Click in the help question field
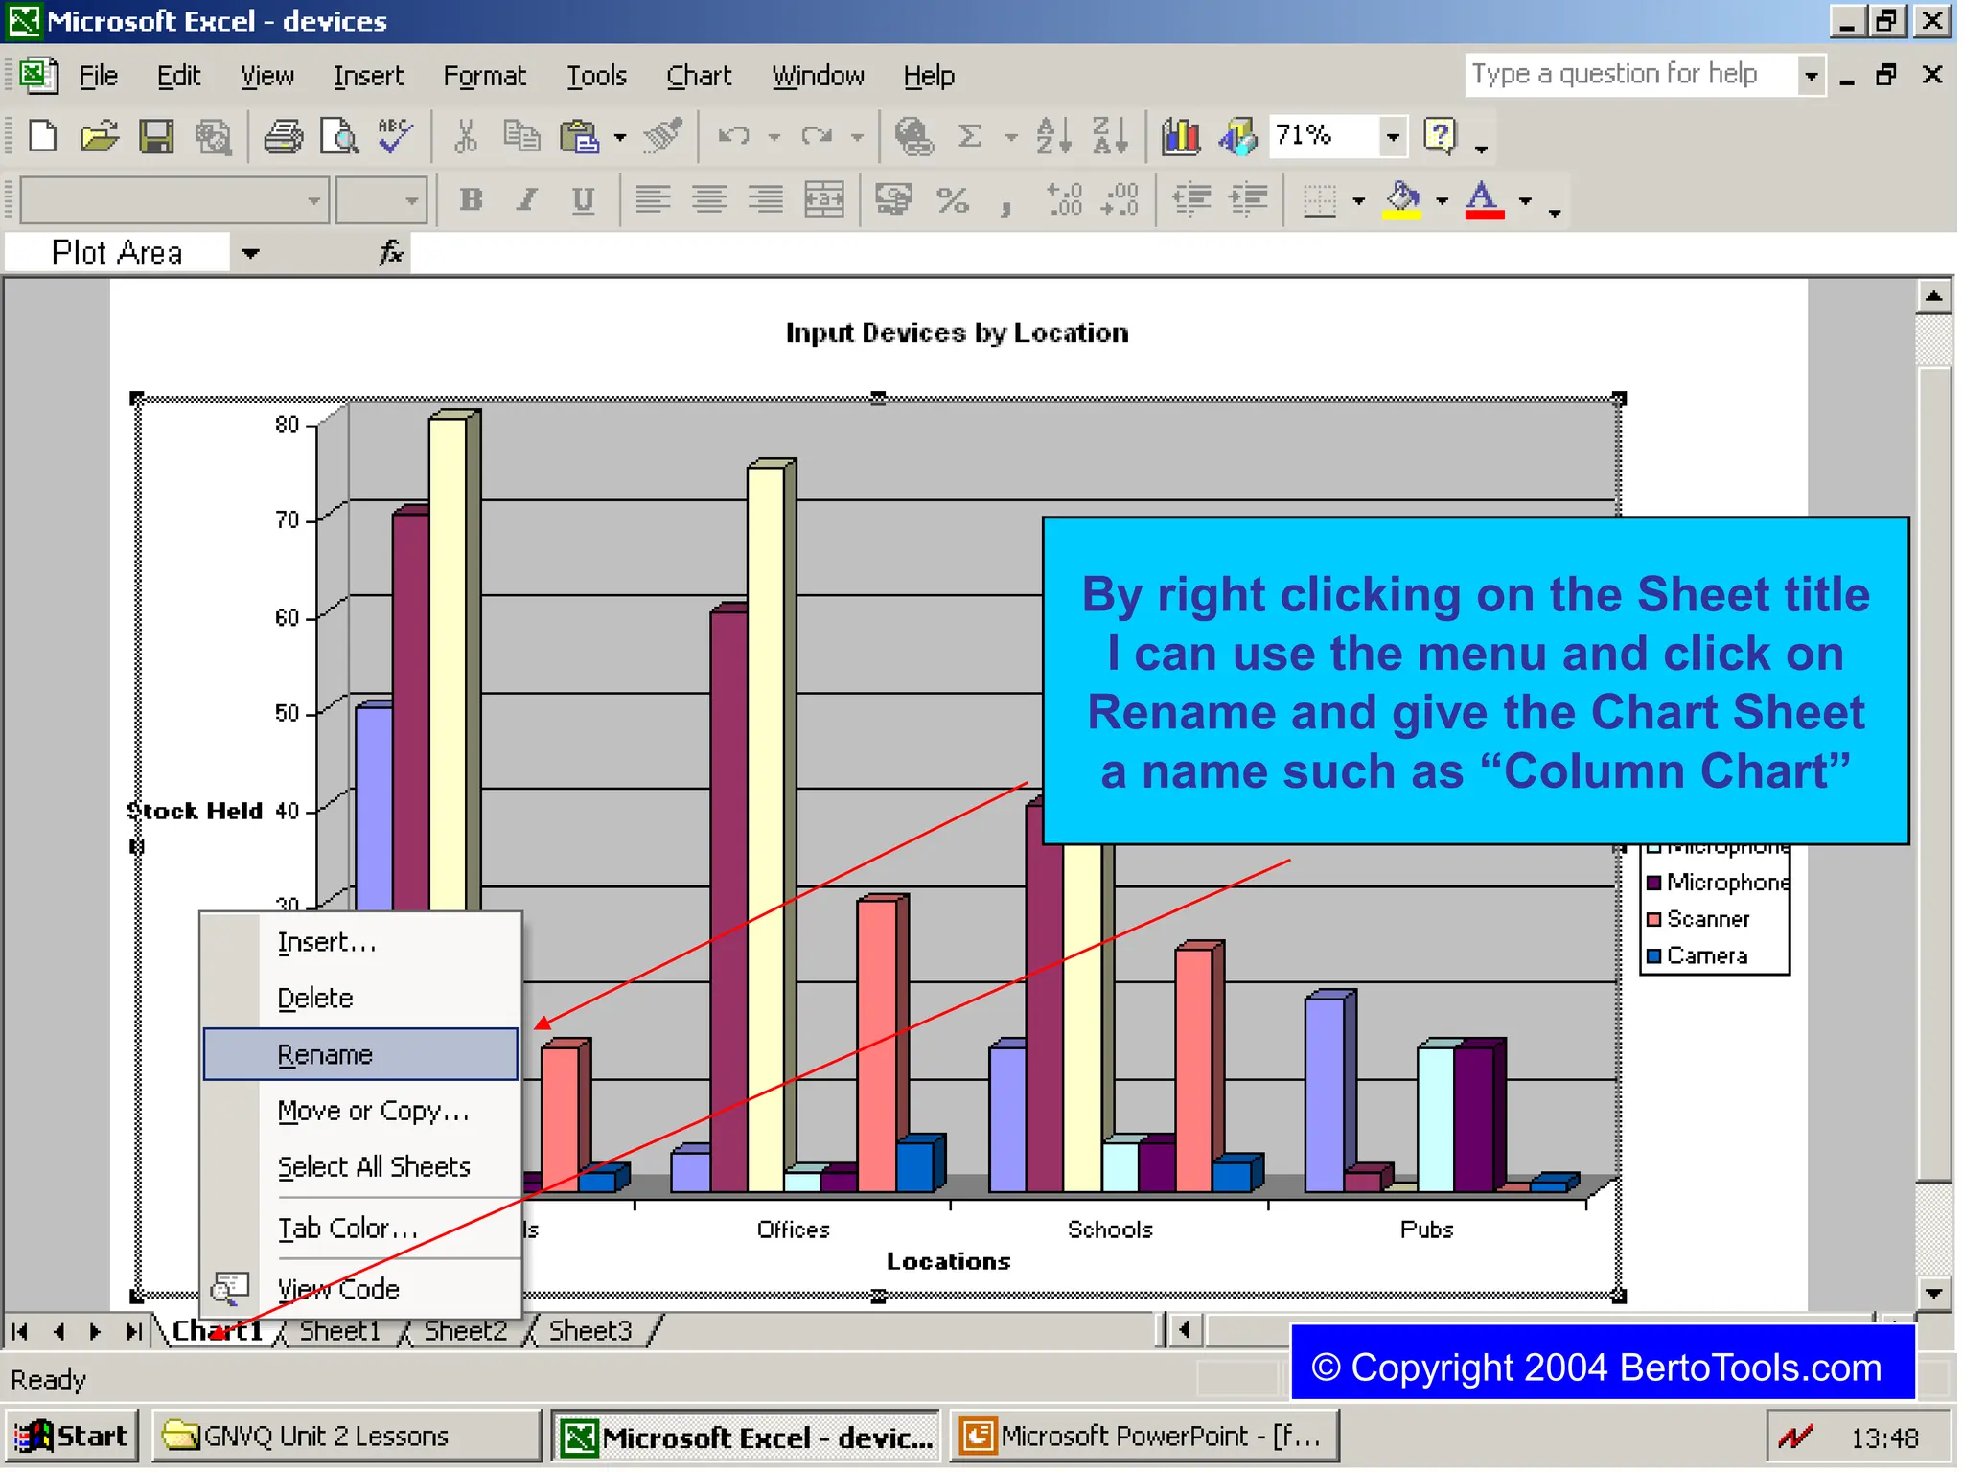 coord(1630,75)
